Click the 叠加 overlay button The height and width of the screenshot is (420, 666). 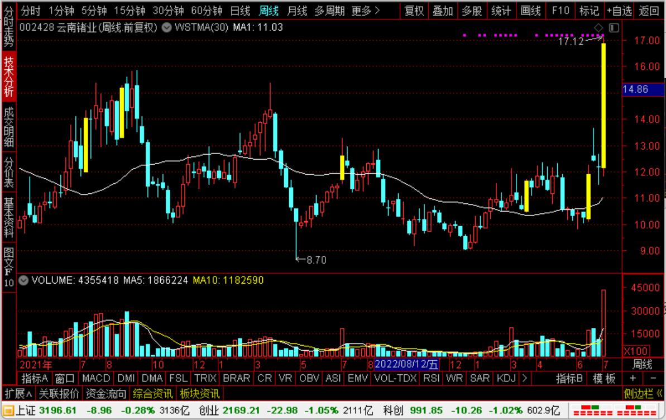[x=443, y=11]
